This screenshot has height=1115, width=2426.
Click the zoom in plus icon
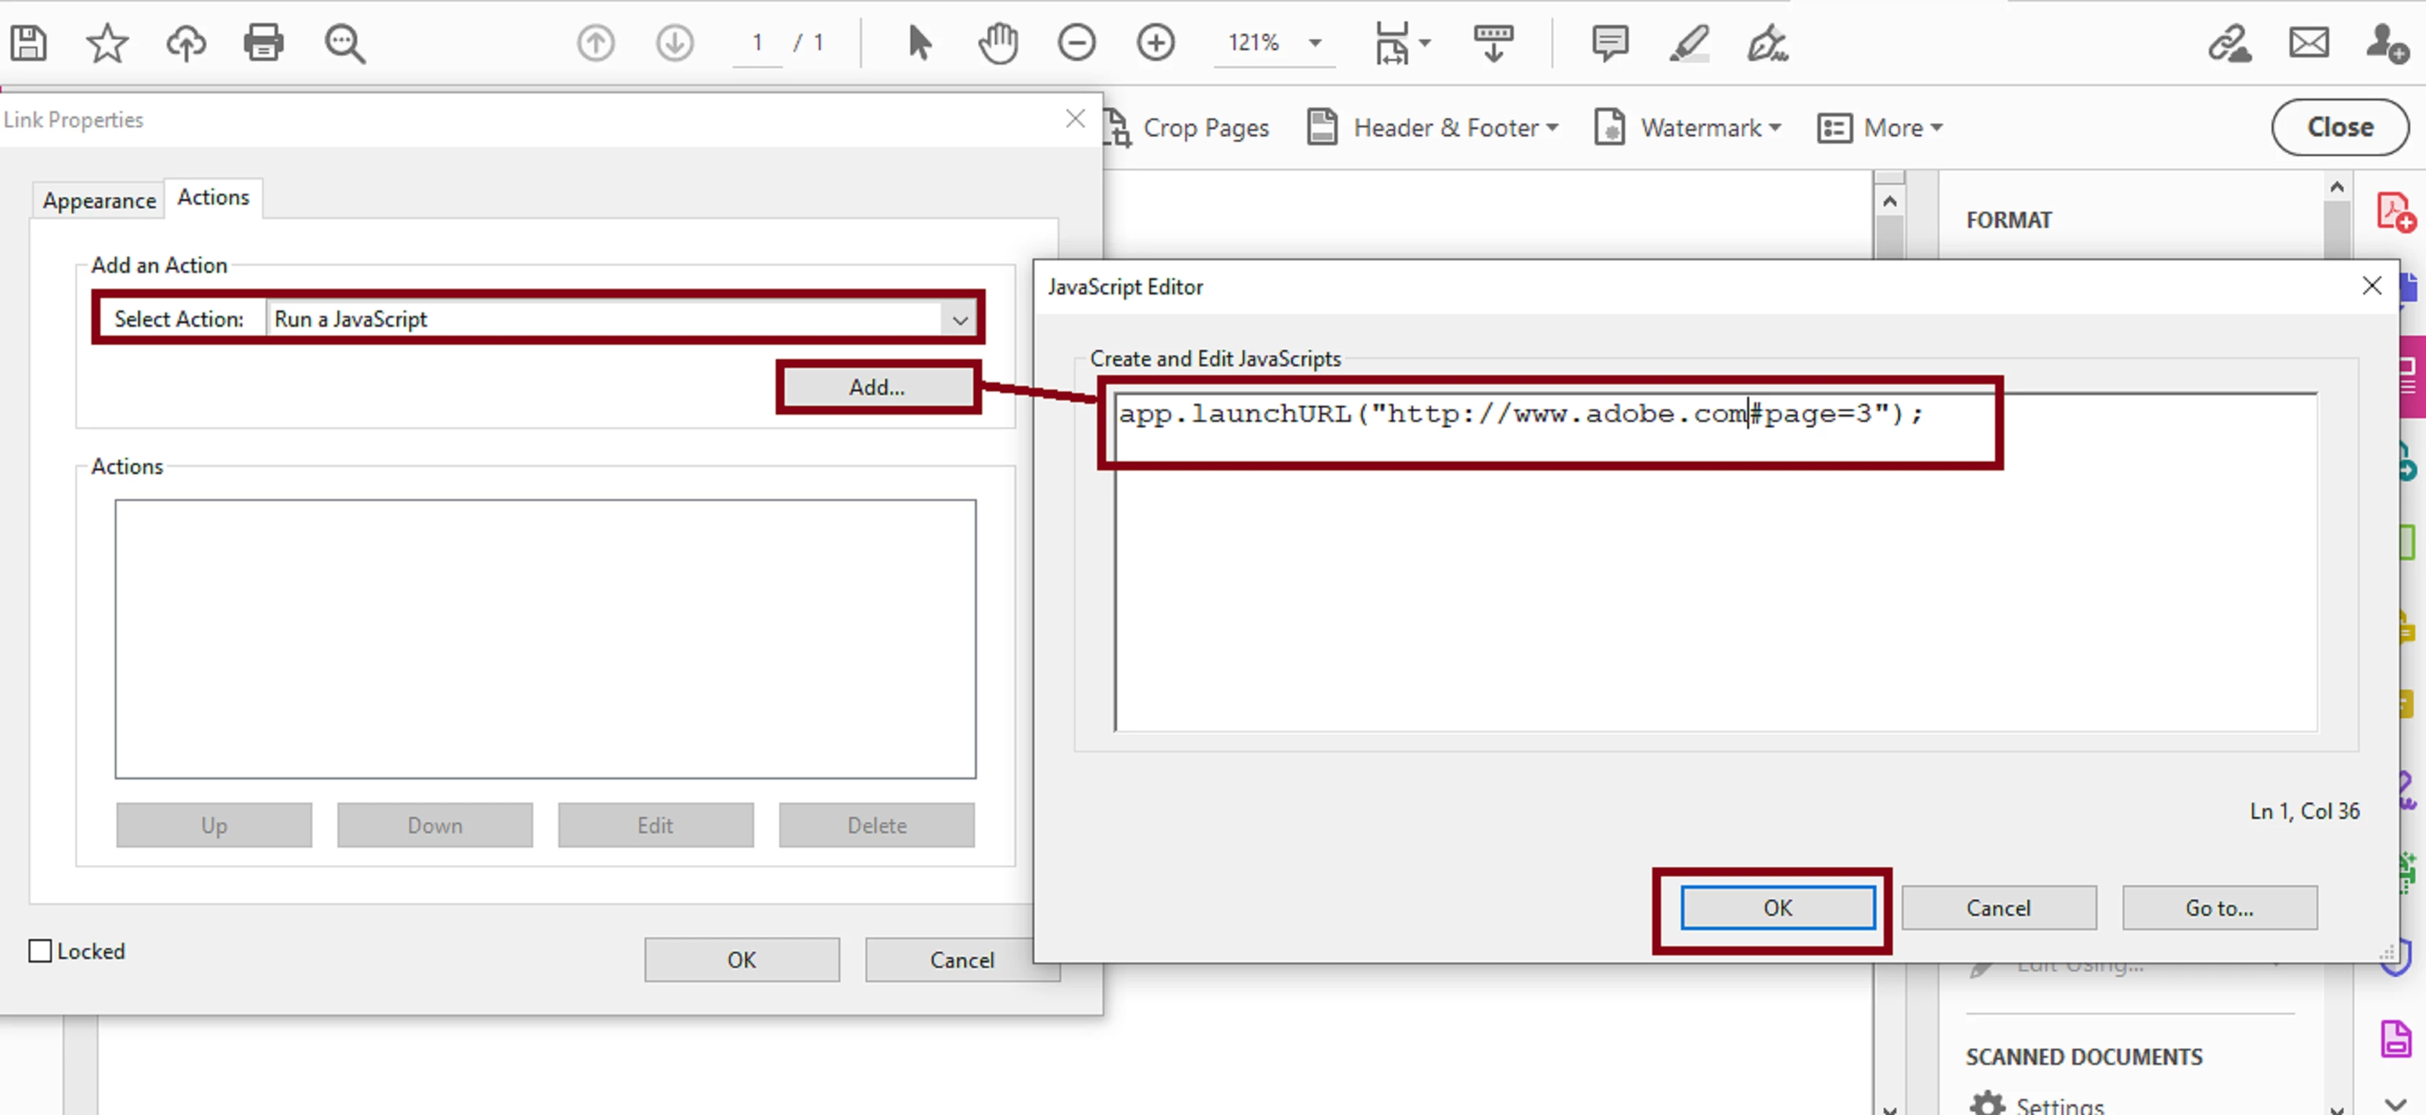[x=1154, y=42]
